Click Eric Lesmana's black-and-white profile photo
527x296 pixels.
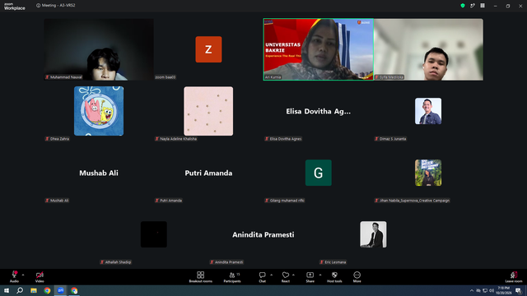pos(373,234)
